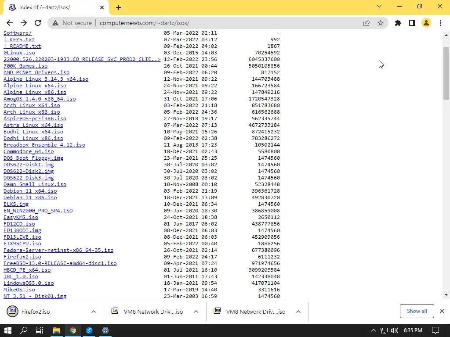Click the 22000.526.220203-1933 release link
Image resolution: width=450 pixels, height=337 pixels.
point(82,59)
